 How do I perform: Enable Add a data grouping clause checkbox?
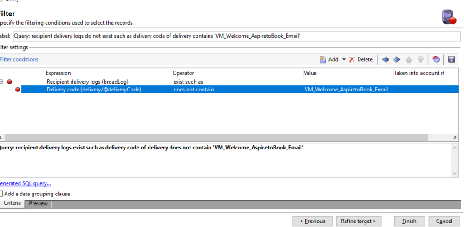coord(1,194)
